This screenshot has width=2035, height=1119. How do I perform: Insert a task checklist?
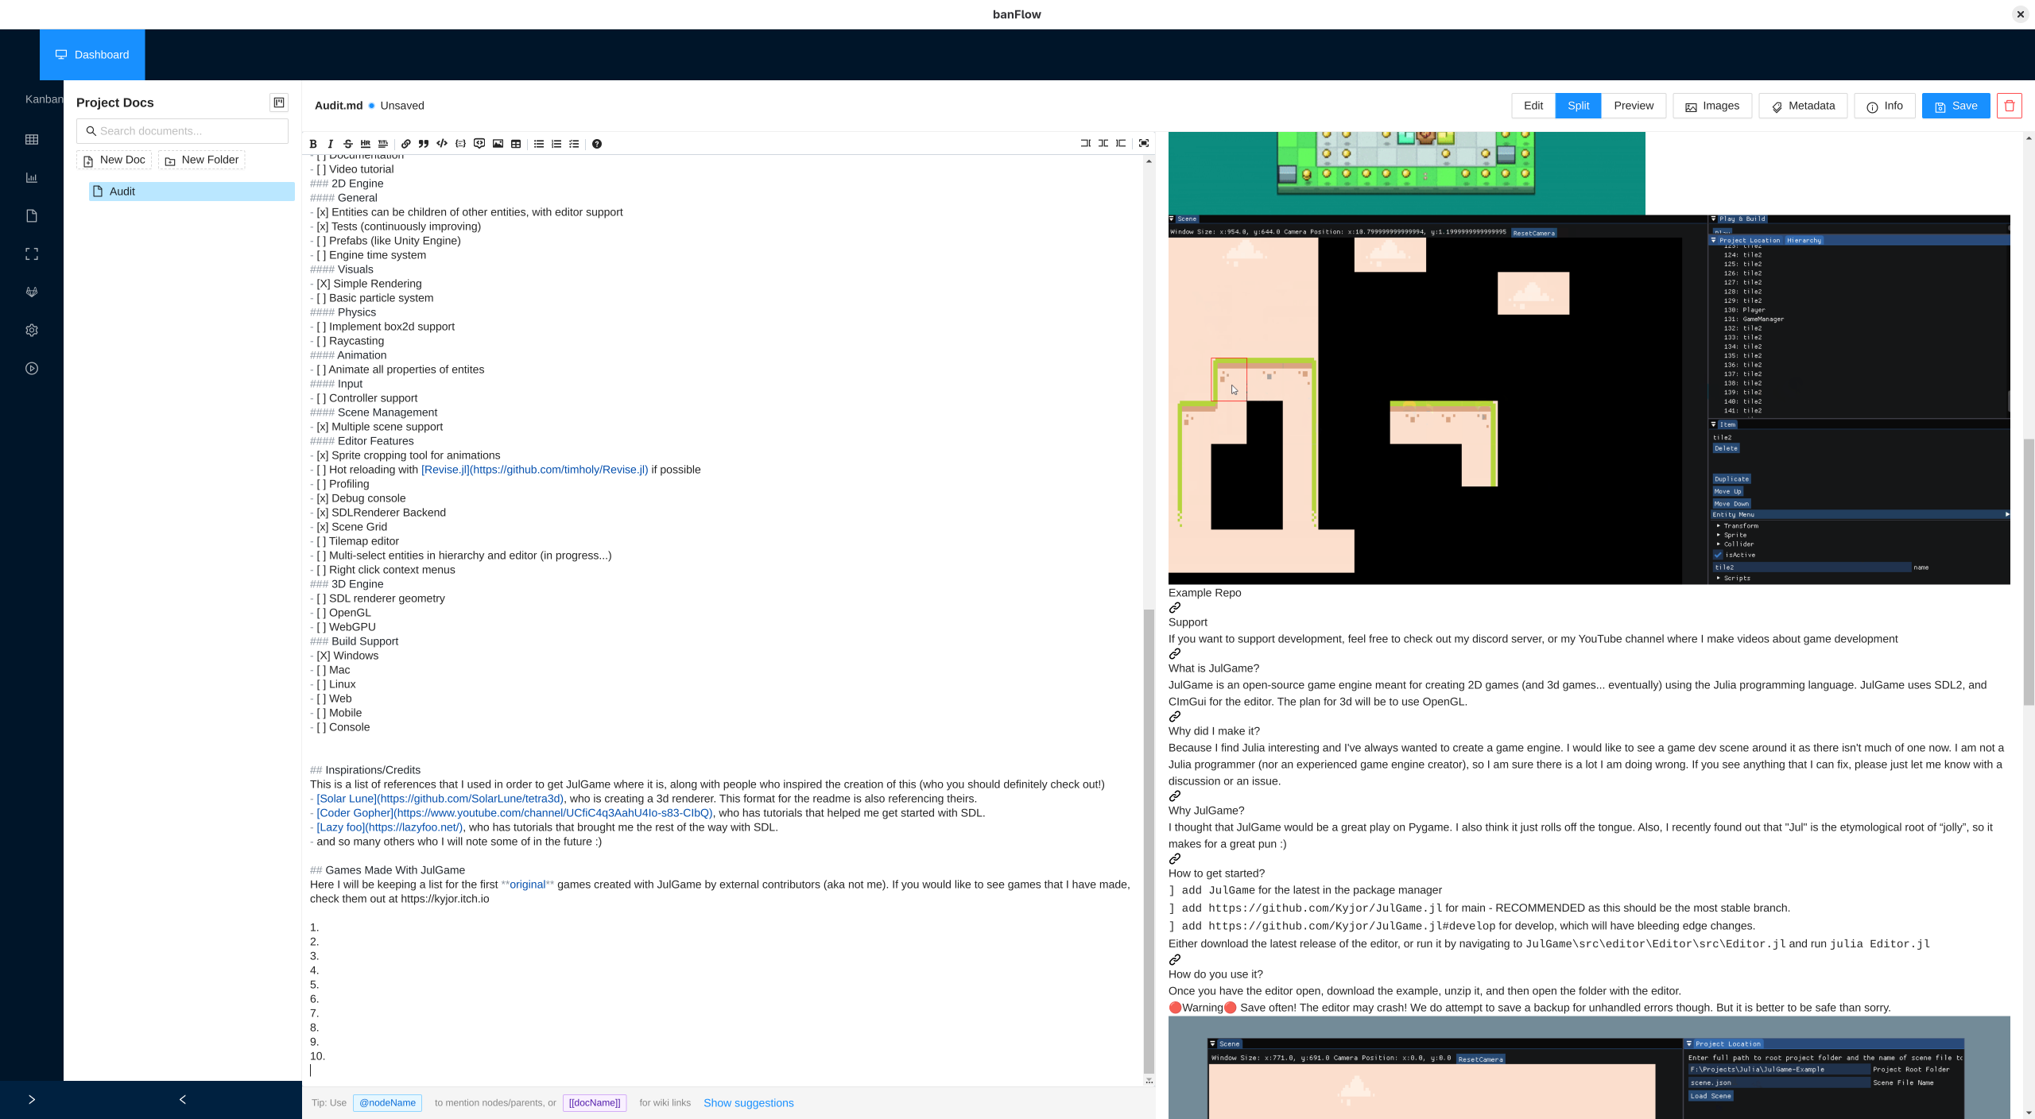pyautogui.click(x=574, y=144)
